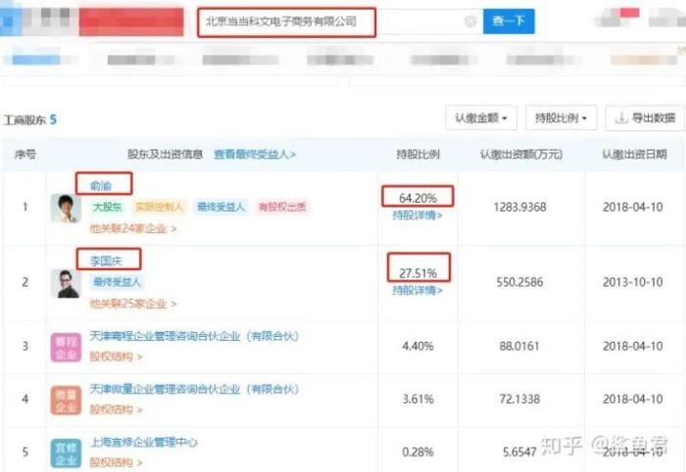Open 上海宜修企业管理中心 company link
The height and width of the screenshot is (472, 686).
pos(143,443)
